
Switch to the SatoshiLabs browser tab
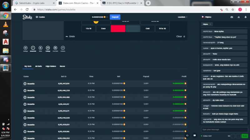(34, 3)
